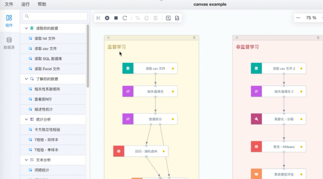Click the 75 % zoom level value
323x179 pixels.
click(311, 18)
